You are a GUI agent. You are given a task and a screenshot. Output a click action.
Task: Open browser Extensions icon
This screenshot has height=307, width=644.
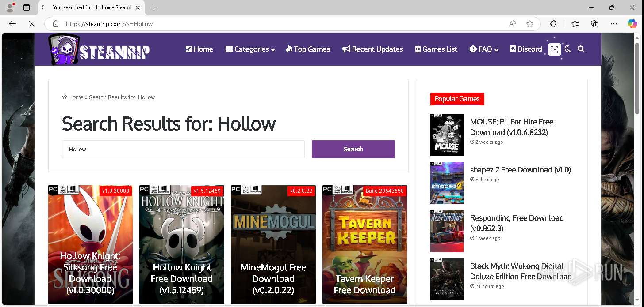click(553, 24)
